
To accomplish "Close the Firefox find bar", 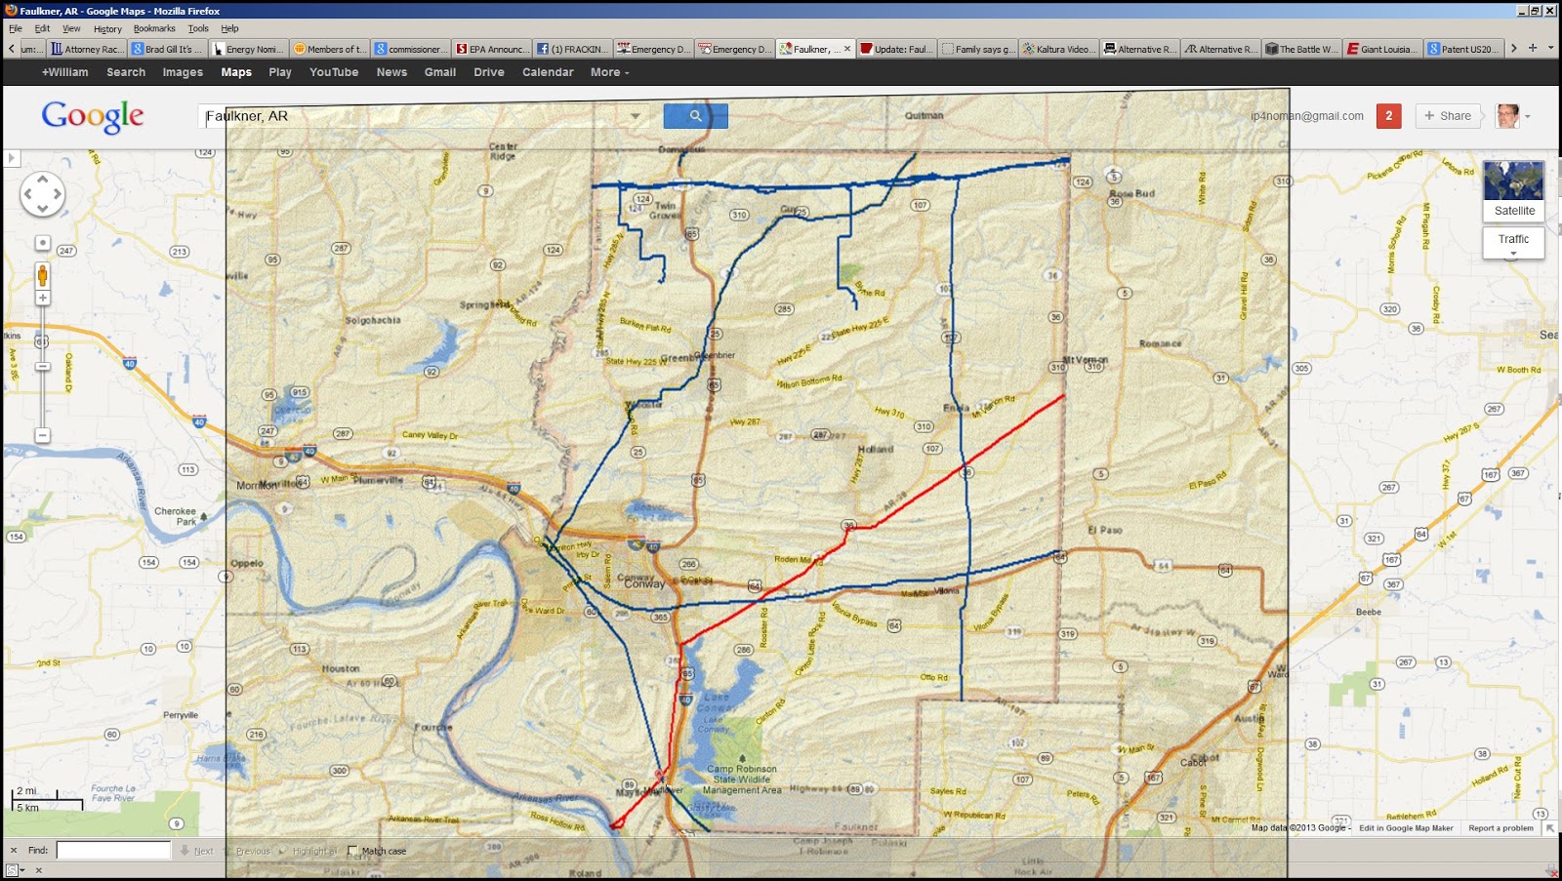I will click(x=14, y=851).
